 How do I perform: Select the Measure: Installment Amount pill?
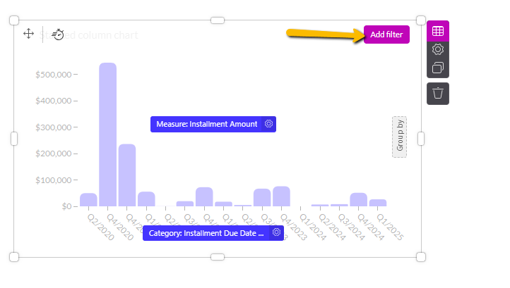(206, 124)
